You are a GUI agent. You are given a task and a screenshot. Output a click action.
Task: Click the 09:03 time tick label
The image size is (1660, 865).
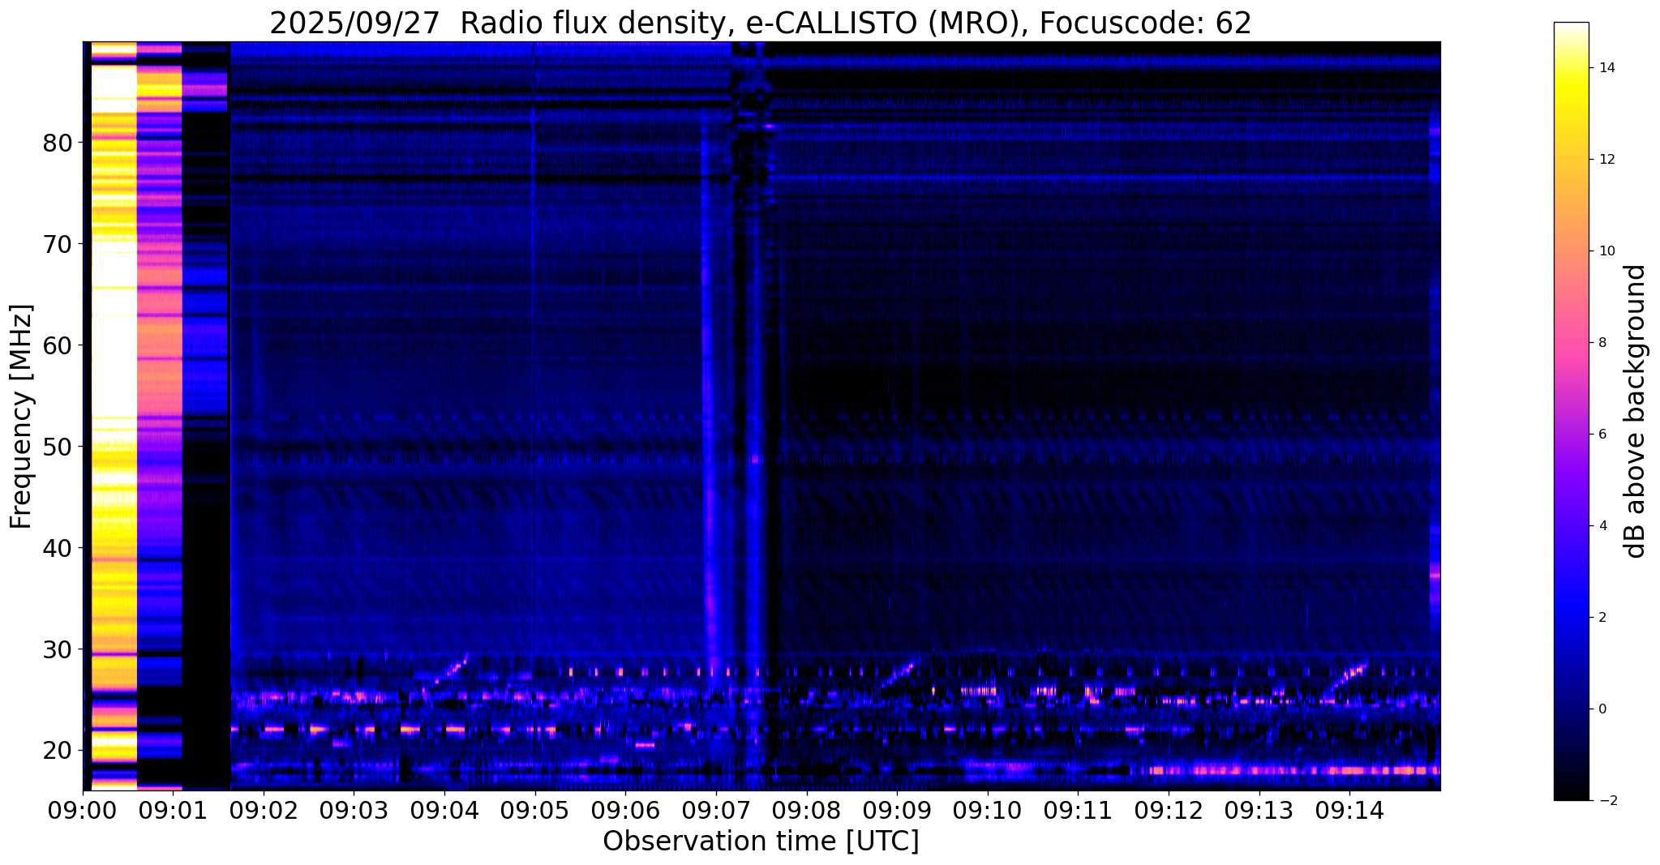click(354, 812)
